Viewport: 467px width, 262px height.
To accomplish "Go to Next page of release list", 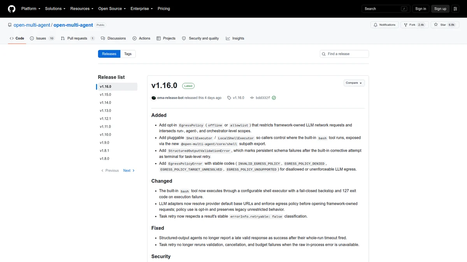I will 129,170.
